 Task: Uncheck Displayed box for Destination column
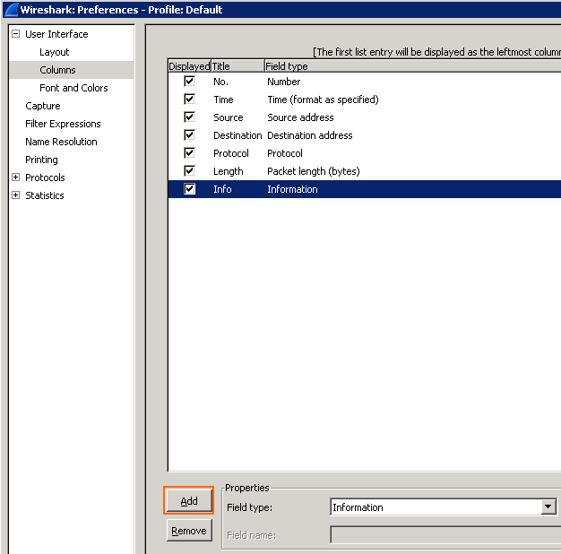click(x=189, y=135)
